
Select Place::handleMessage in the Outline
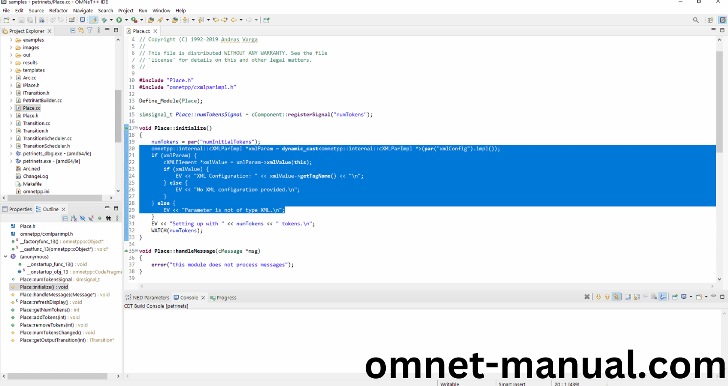point(58,294)
